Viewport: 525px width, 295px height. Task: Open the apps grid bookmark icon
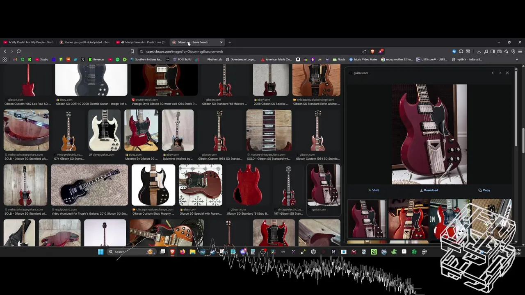coord(5,59)
